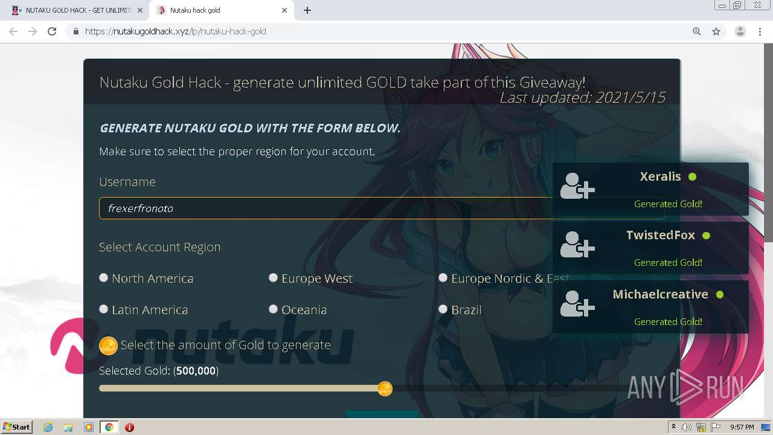Open Chrome three-dot menu
Image resolution: width=773 pixels, height=435 pixels.
(x=760, y=31)
